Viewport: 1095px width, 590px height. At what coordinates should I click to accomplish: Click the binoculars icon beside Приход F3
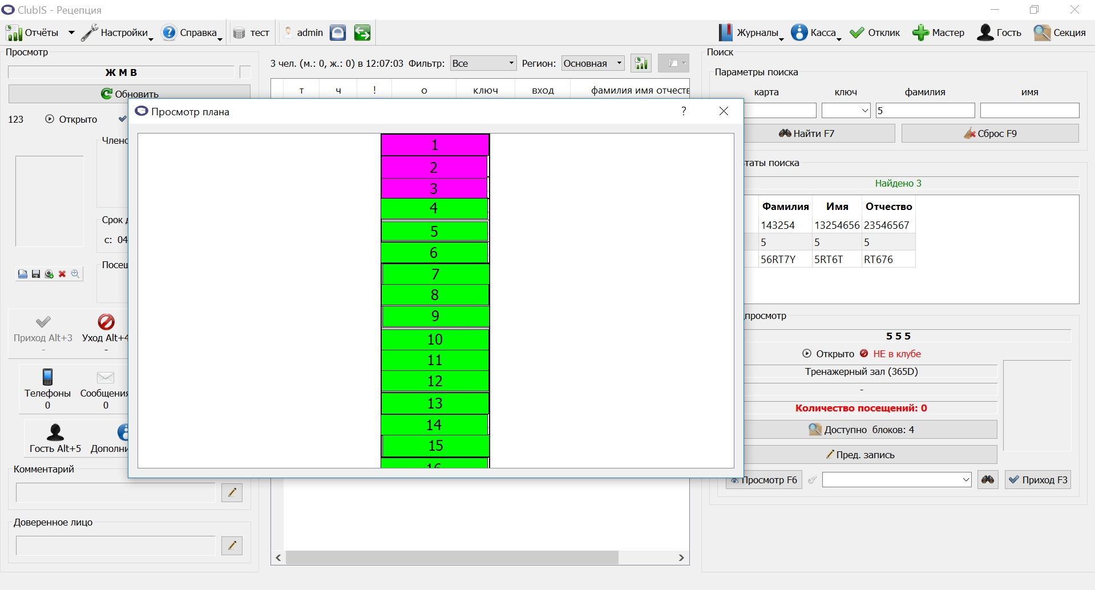pos(988,480)
